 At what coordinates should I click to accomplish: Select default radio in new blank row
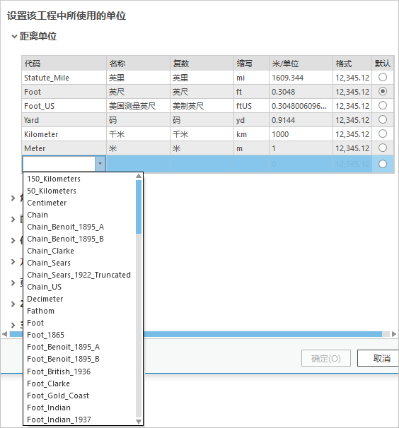[x=383, y=164]
